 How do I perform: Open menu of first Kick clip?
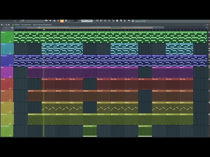(29, 68)
